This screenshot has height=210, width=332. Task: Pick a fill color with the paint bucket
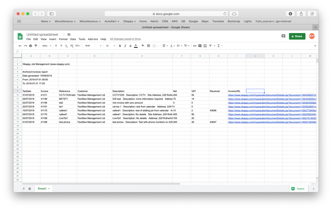[143, 46]
